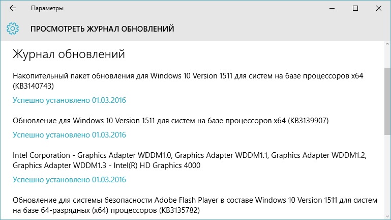Screen dimensions: 391x220
Task: Click the ПРОСМОТРЕТЬ ЖУРНАЛ ОБНОВЛЕНИЙ page title
Action: (x=102, y=29)
